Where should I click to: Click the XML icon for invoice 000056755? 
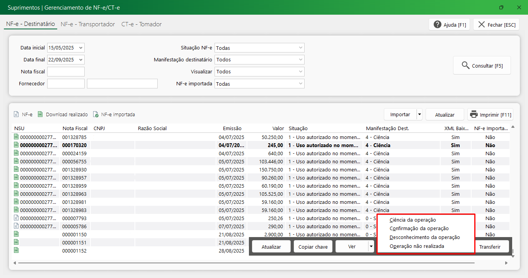[16, 161]
